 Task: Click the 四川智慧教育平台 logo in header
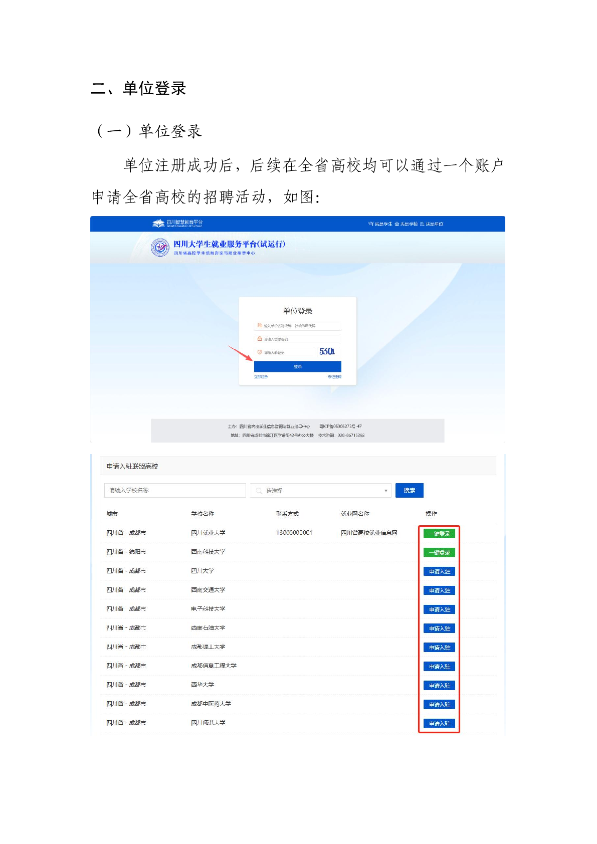pos(177,223)
